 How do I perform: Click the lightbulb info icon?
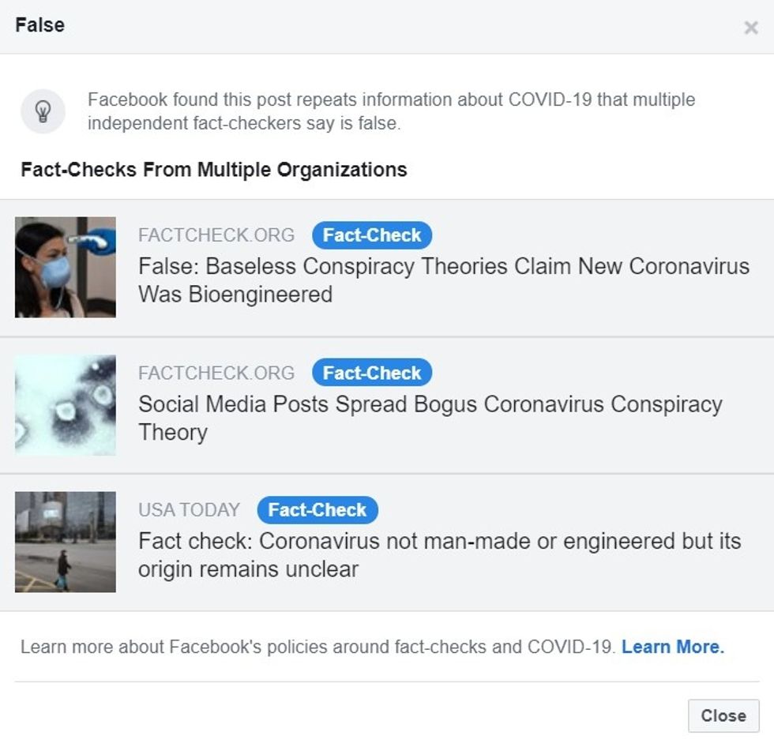(43, 111)
